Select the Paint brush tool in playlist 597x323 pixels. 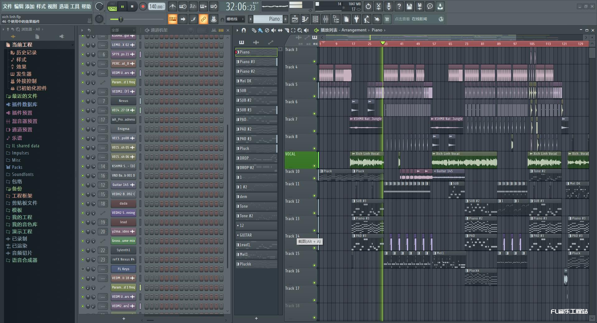click(260, 30)
